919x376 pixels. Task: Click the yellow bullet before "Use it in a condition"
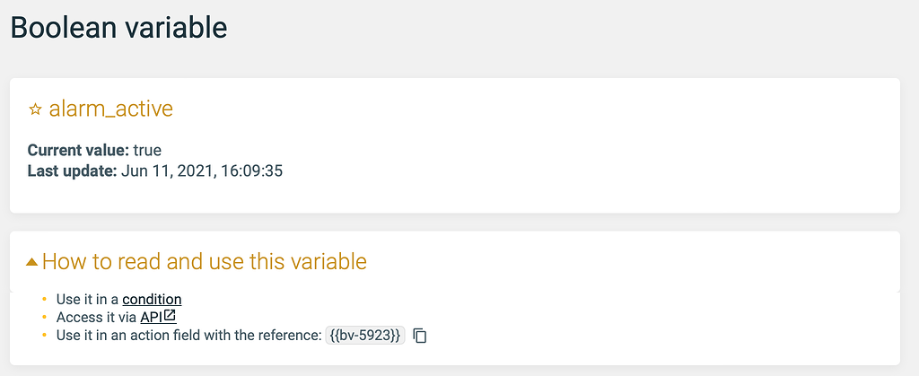coord(45,299)
